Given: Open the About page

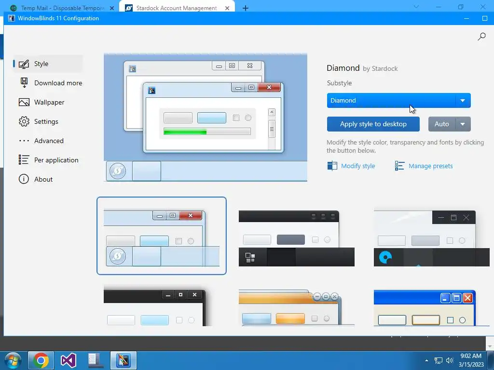Looking at the screenshot, I should tap(47, 179).
